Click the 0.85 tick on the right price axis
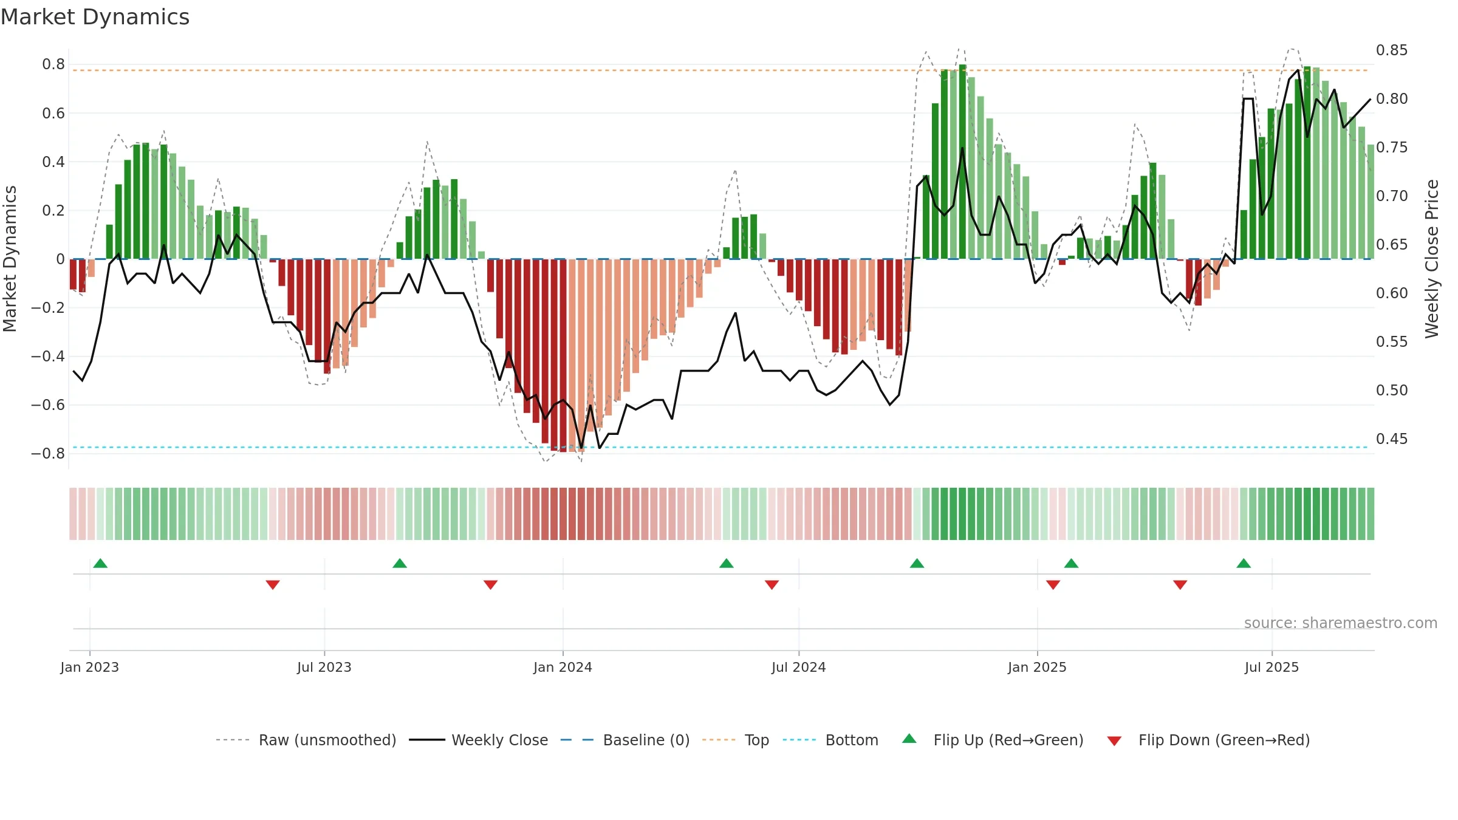The height and width of the screenshot is (820, 1458). (1392, 50)
